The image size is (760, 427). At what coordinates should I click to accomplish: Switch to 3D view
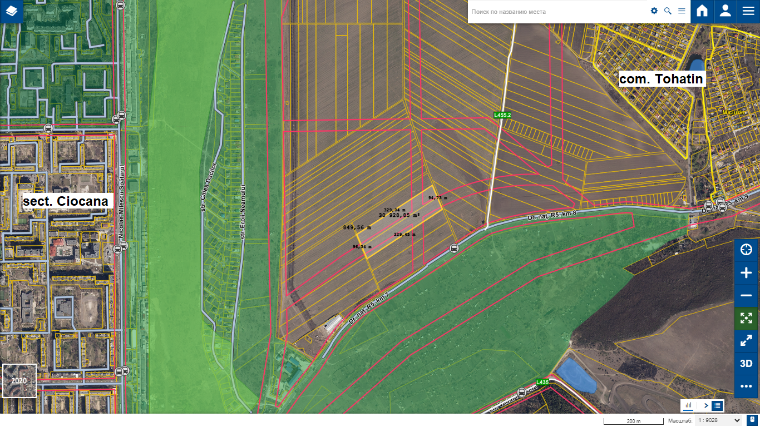pyautogui.click(x=746, y=364)
